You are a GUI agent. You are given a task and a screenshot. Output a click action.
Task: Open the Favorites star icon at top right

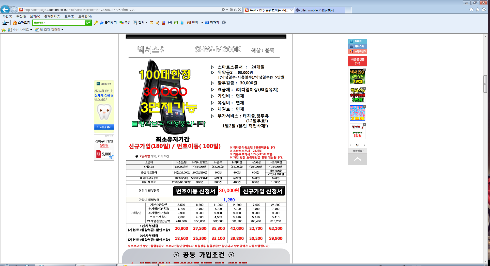(x=478, y=10)
